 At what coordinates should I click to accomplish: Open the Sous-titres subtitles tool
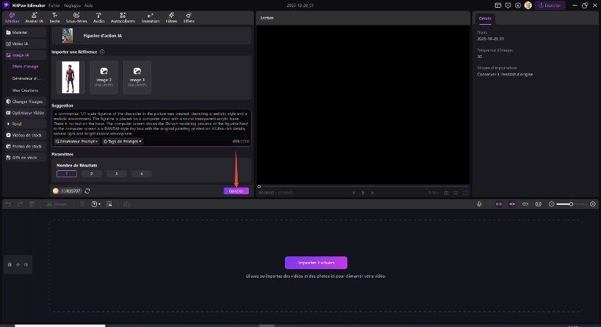[x=77, y=17]
